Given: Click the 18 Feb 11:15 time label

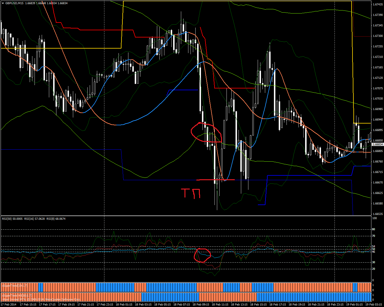Looking at the screenshot, I should click(220, 304).
